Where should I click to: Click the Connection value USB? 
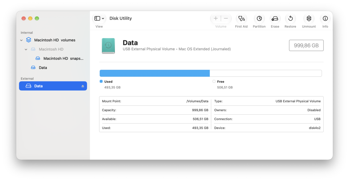click(x=317, y=119)
